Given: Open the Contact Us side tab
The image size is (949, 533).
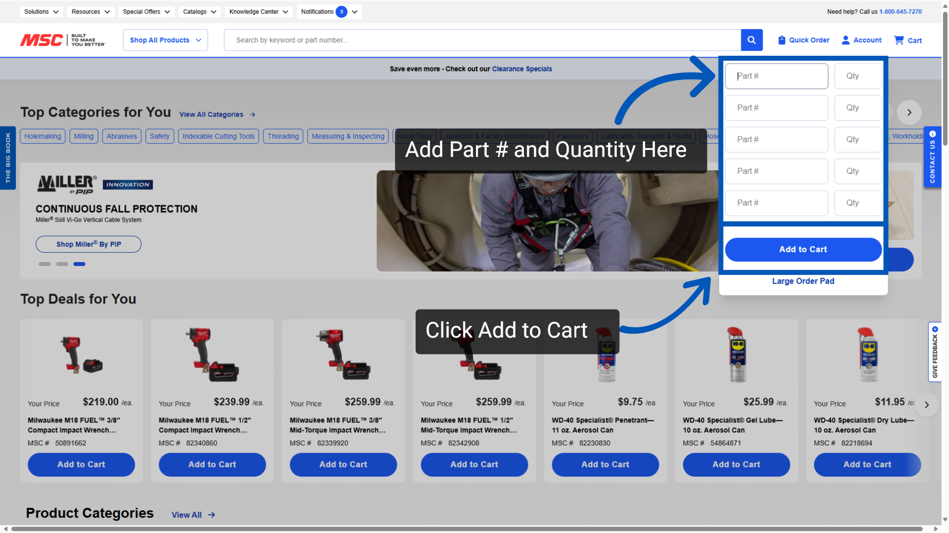Looking at the screenshot, I should coord(932,157).
